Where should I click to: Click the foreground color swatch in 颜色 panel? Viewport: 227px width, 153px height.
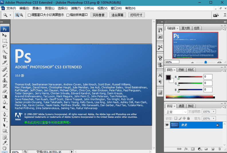point(168,77)
